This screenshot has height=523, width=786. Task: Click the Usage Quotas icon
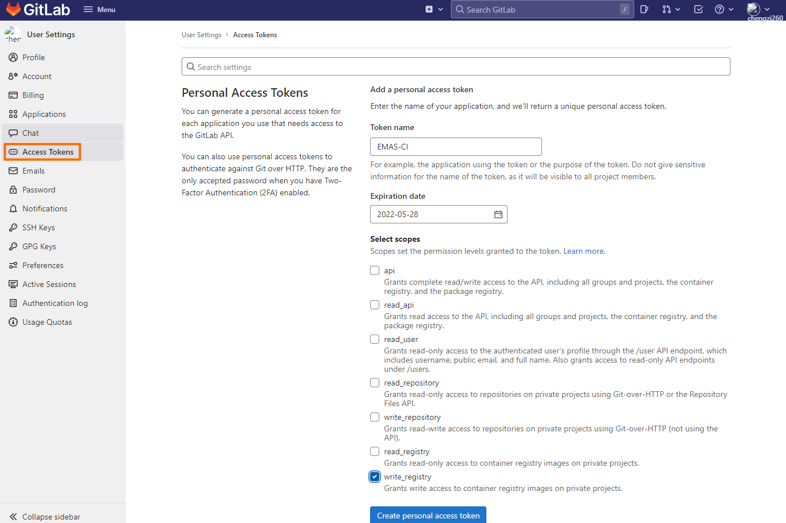click(13, 322)
